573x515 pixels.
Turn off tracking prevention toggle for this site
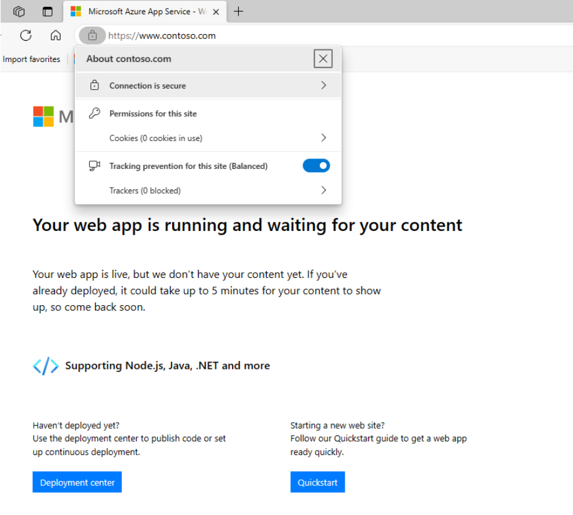(316, 166)
